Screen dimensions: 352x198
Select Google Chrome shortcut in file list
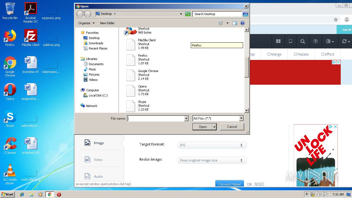click(143, 75)
